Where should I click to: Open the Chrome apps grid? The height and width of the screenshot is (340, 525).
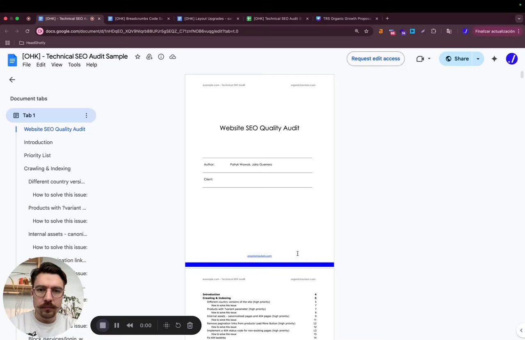[x=7, y=43]
